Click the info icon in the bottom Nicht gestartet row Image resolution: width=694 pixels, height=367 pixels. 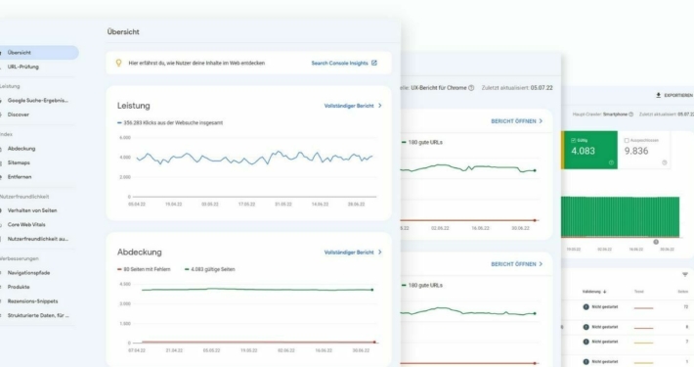586,362
